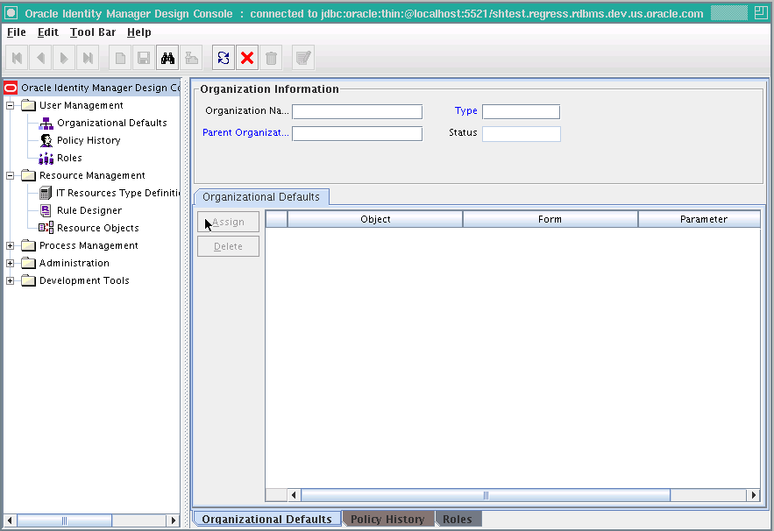Click the Type field label lookup link

tap(465, 110)
